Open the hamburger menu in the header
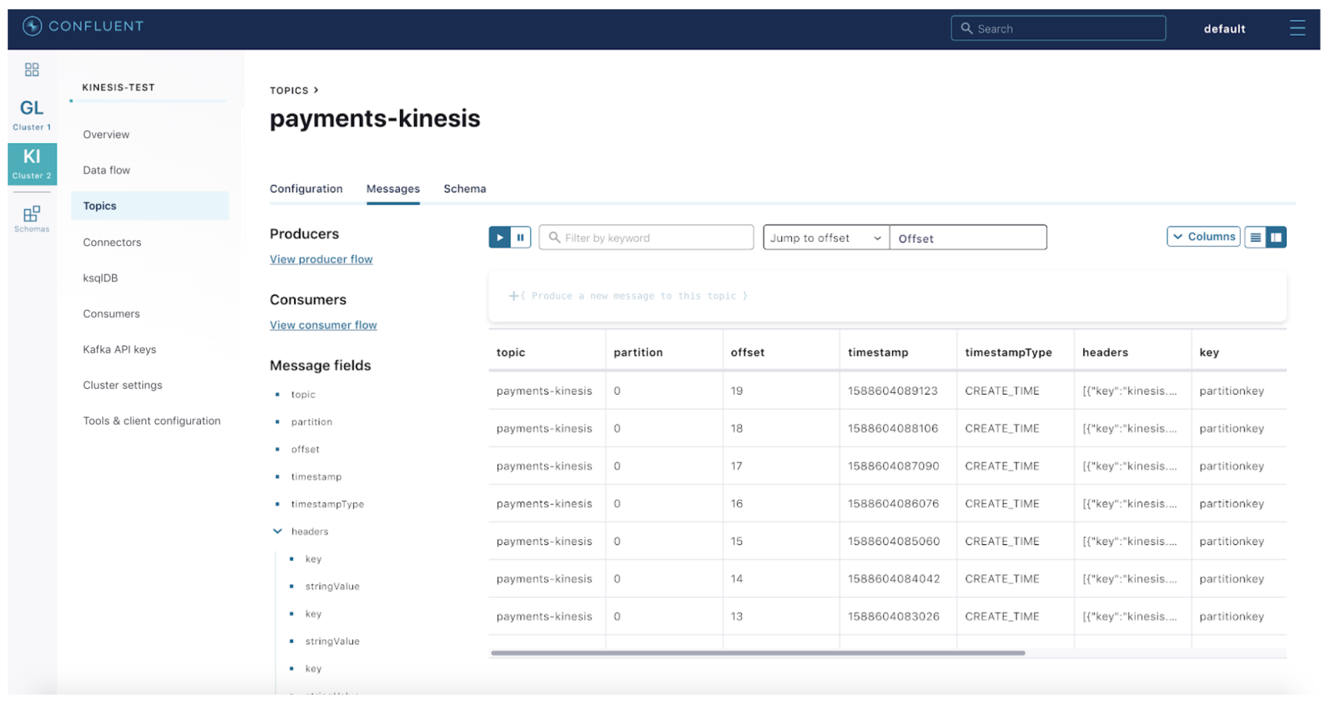1335x712 pixels. (1297, 28)
